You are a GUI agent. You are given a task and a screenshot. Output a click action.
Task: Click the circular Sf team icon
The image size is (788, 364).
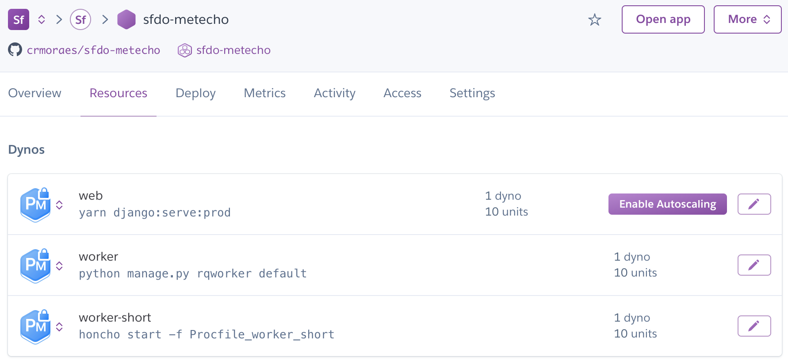click(80, 19)
